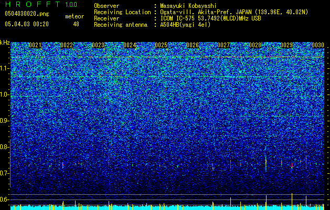This screenshot has height=210, width=330.
Task: Click the HROFFT 1.0.0 title text
Action: pos(41,4)
